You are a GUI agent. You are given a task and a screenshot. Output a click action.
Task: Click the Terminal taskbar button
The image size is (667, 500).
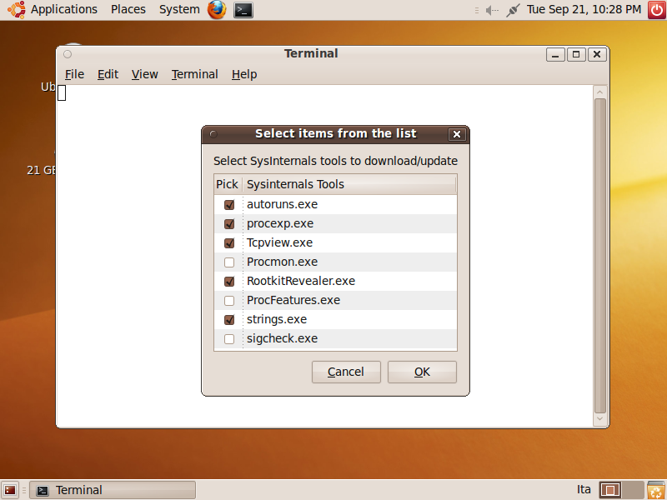coord(113,490)
